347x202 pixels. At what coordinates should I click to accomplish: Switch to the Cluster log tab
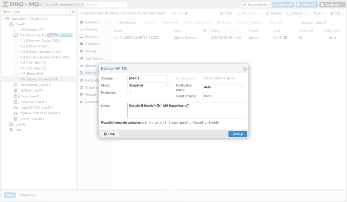(27, 195)
